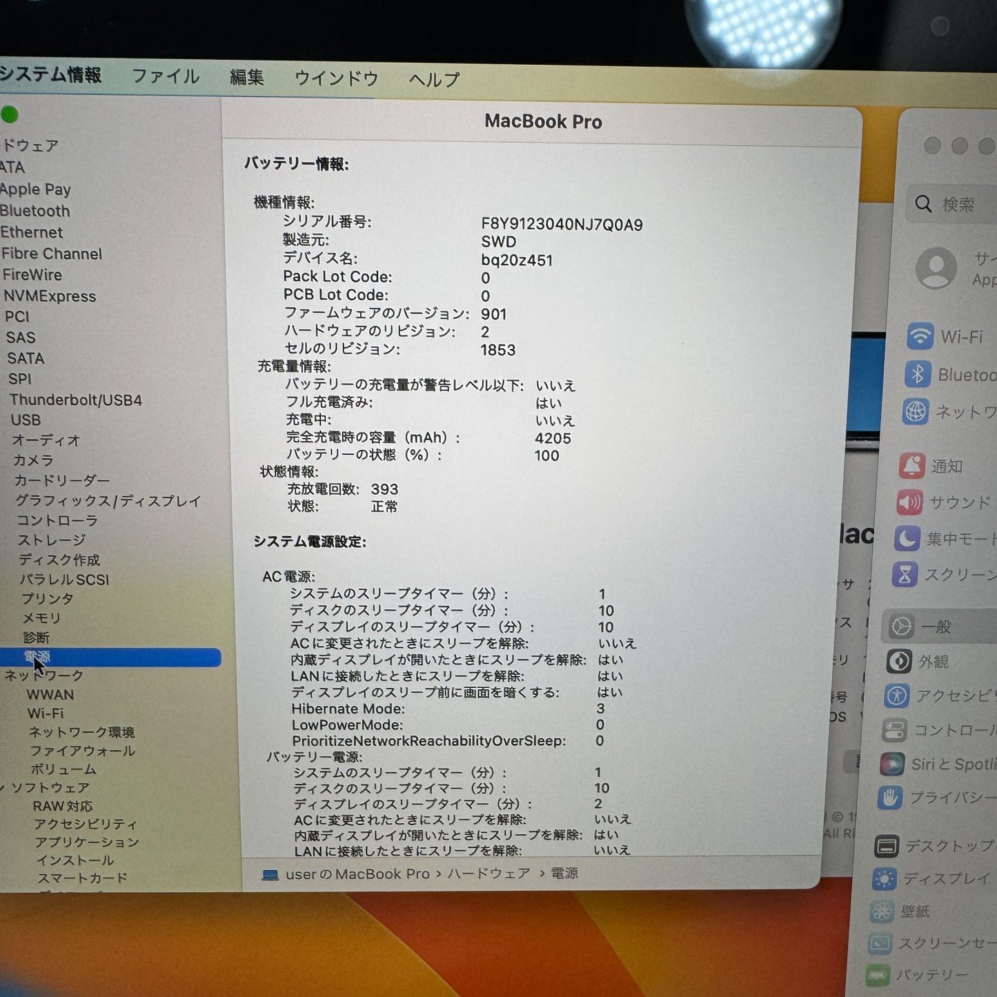Click the serial number F8Y9123040NJ7Q0A9
Viewport: 997px width, 997px height.
point(562,224)
